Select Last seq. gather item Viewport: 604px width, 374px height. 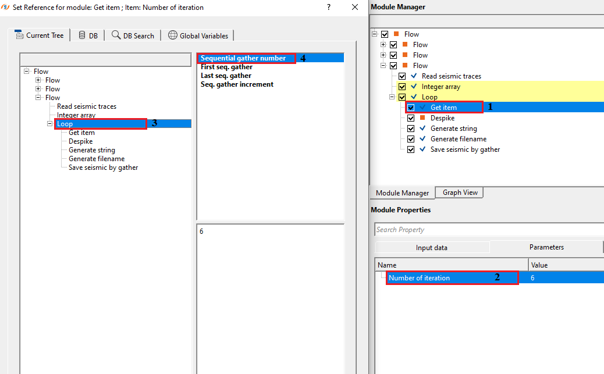pos(226,76)
